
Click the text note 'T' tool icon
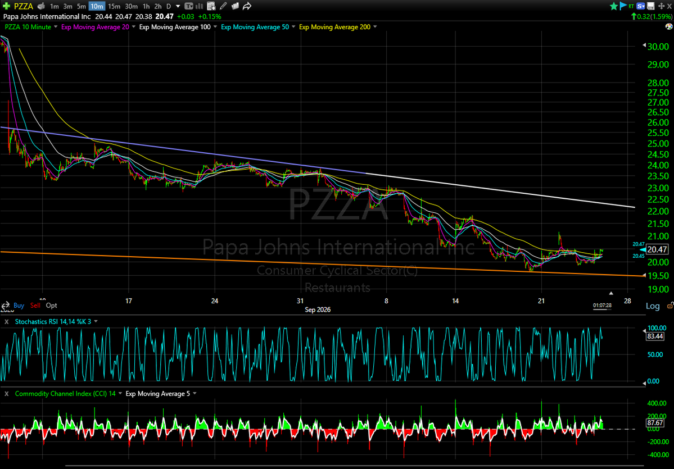189,6
